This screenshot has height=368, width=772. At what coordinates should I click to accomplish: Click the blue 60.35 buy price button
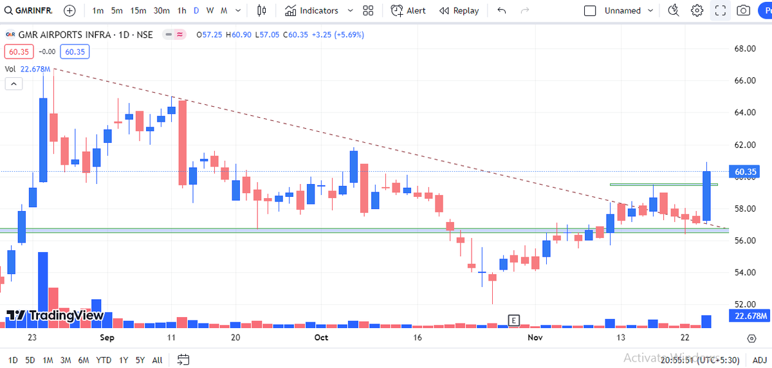click(x=74, y=52)
